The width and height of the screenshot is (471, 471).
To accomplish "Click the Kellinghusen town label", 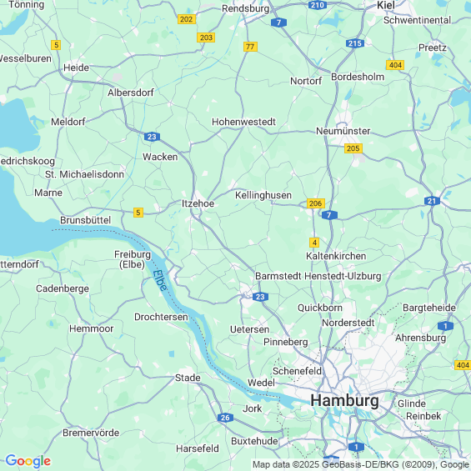I will click(x=263, y=195).
